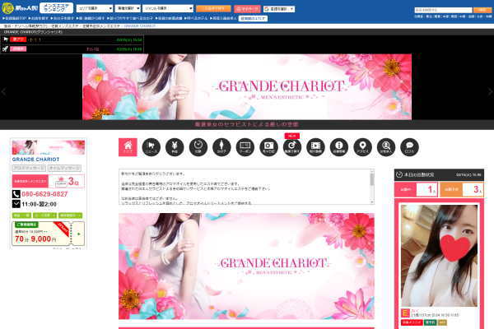The image size is (494, 329).
Task: Open the yen price list icon
Action: pyautogui.click(x=175, y=147)
